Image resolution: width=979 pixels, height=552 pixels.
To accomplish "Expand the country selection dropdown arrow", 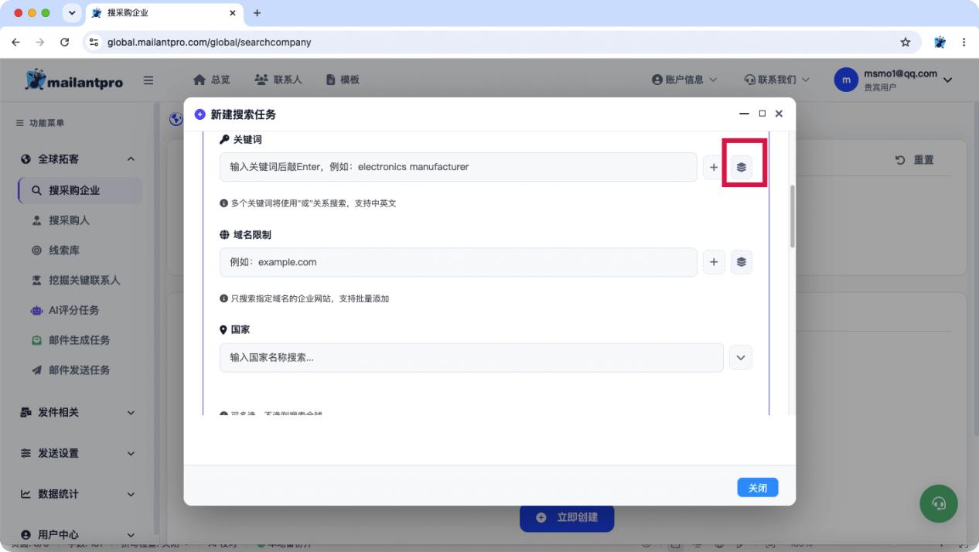I will 741,357.
